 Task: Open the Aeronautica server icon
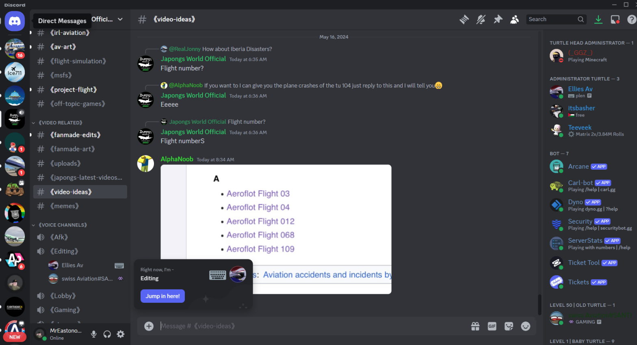(x=15, y=96)
